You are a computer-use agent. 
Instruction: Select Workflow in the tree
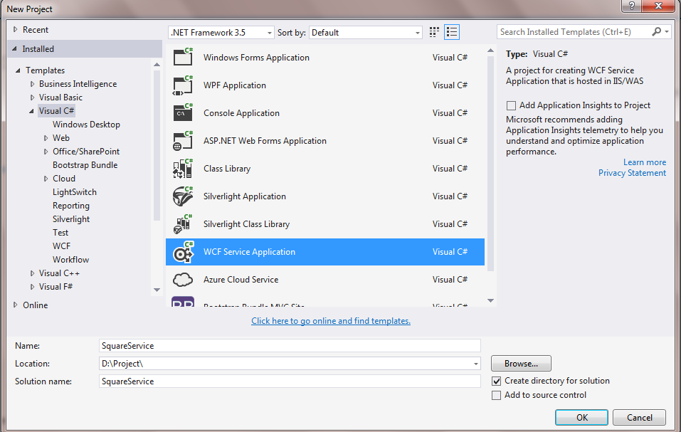coord(70,260)
